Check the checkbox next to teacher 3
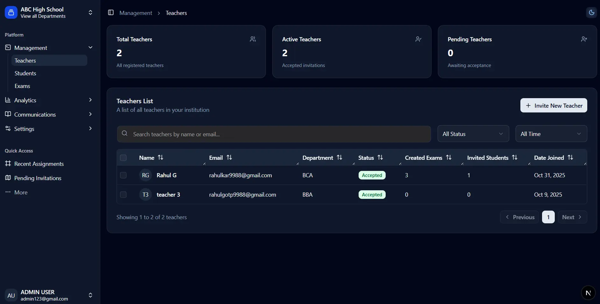600x304 pixels. coord(123,194)
